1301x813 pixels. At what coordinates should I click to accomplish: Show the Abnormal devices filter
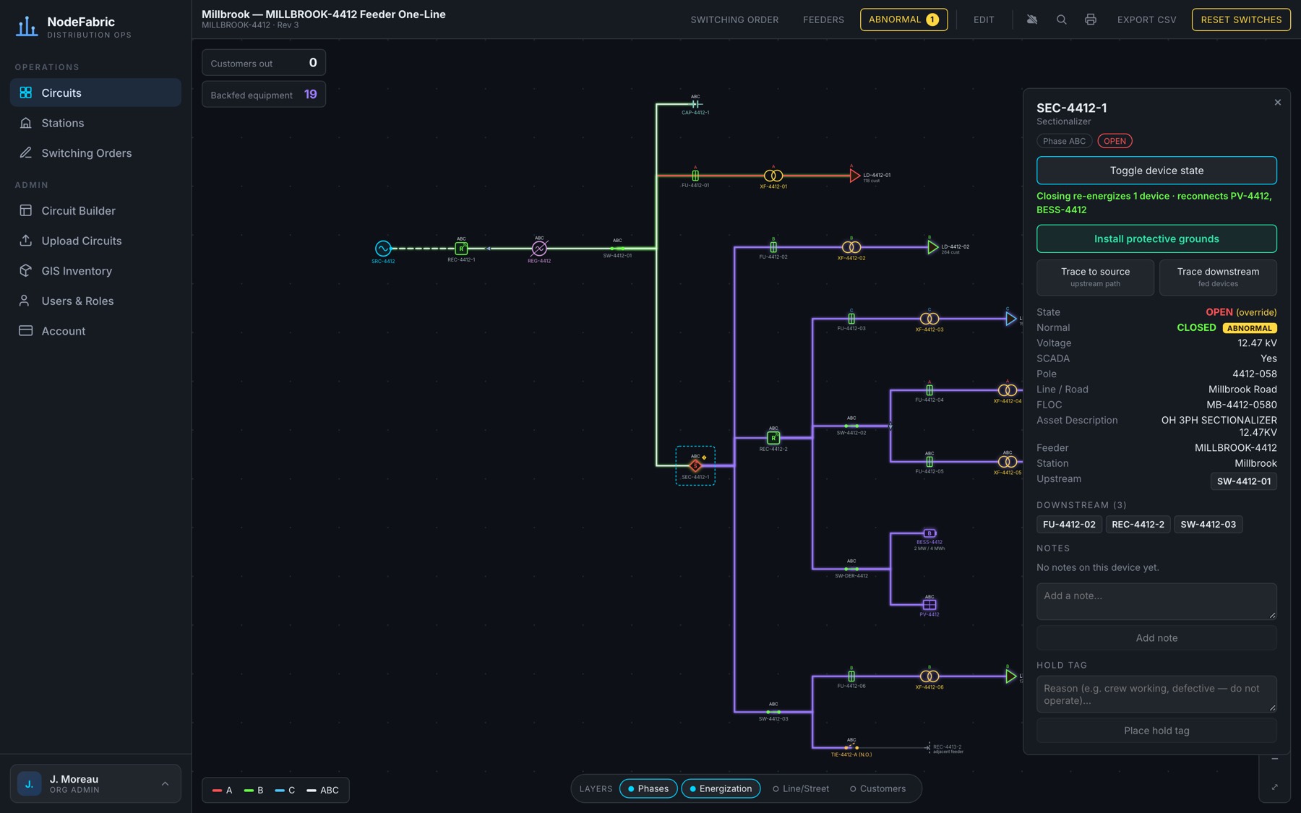[x=903, y=20]
